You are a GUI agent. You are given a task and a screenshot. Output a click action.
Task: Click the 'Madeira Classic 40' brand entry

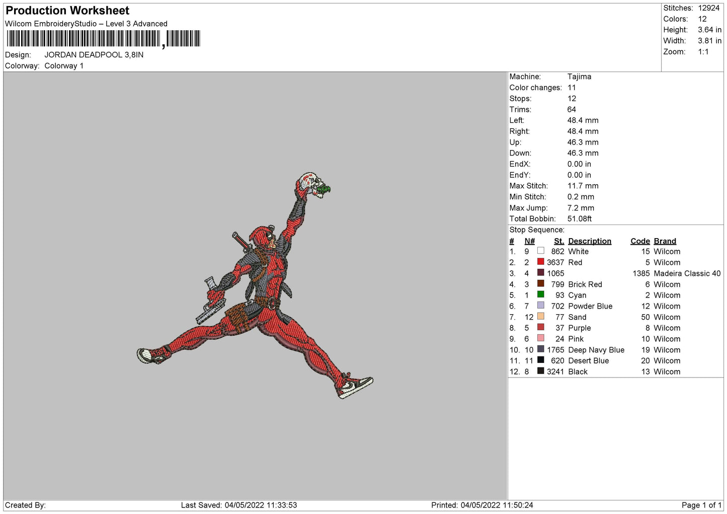pyautogui.click(x=687, y=273)
